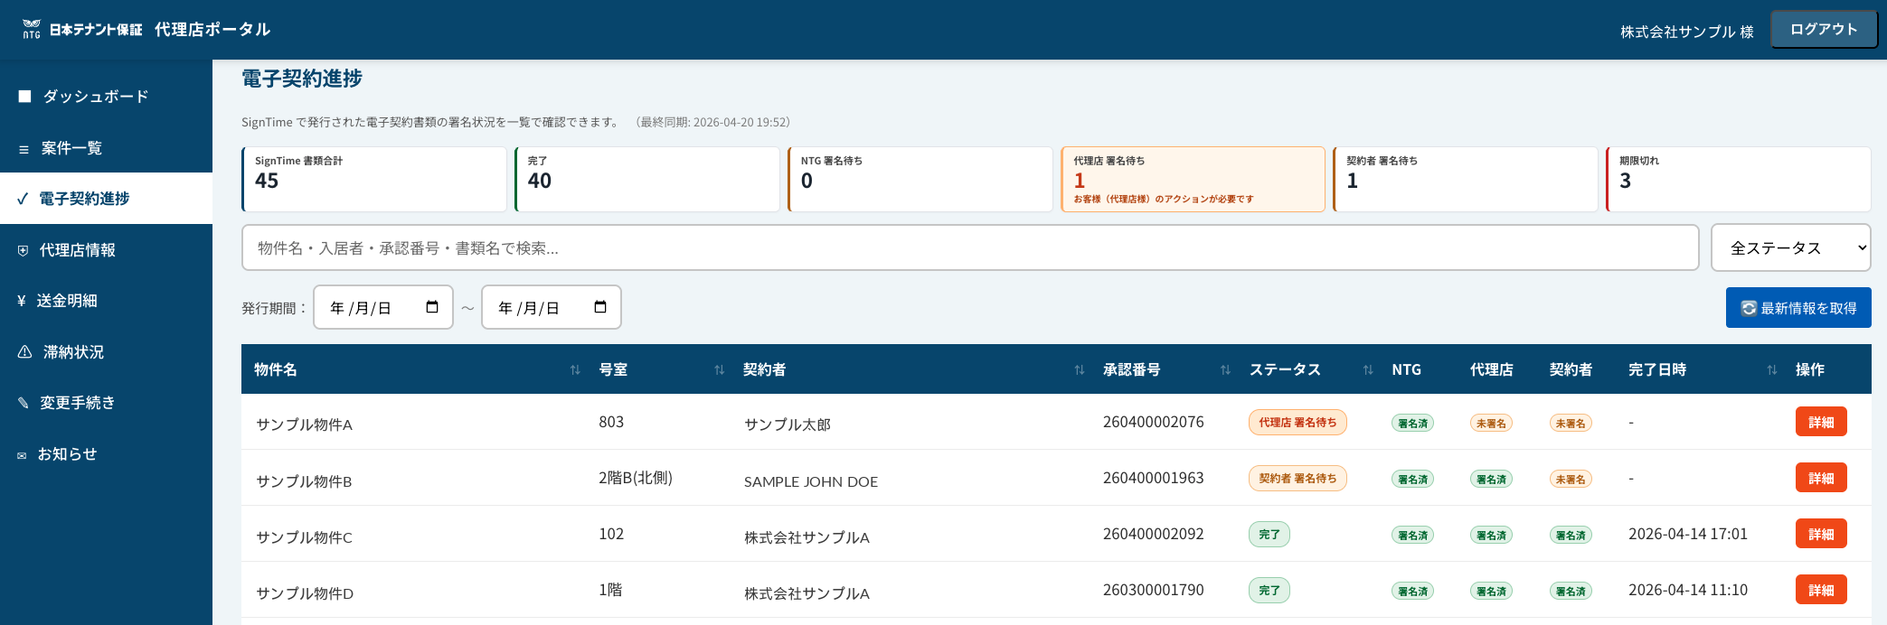
Task: Sort table by ステータス arrows
Action: [1368, 369]
